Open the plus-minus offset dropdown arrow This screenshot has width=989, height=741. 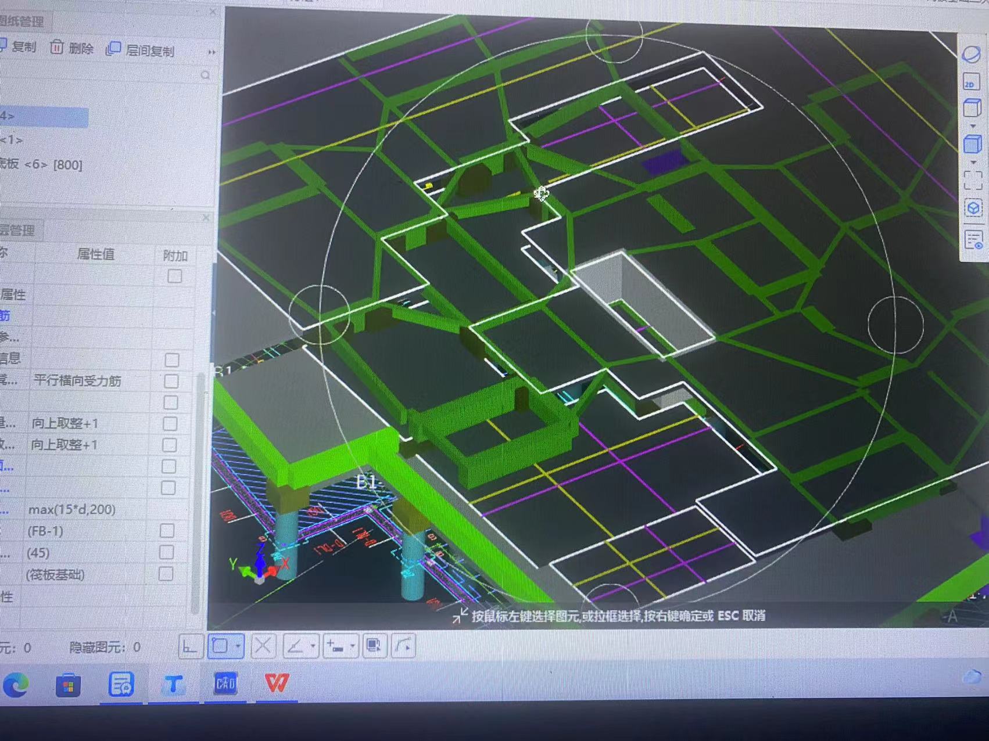click(x=353, y=646)
